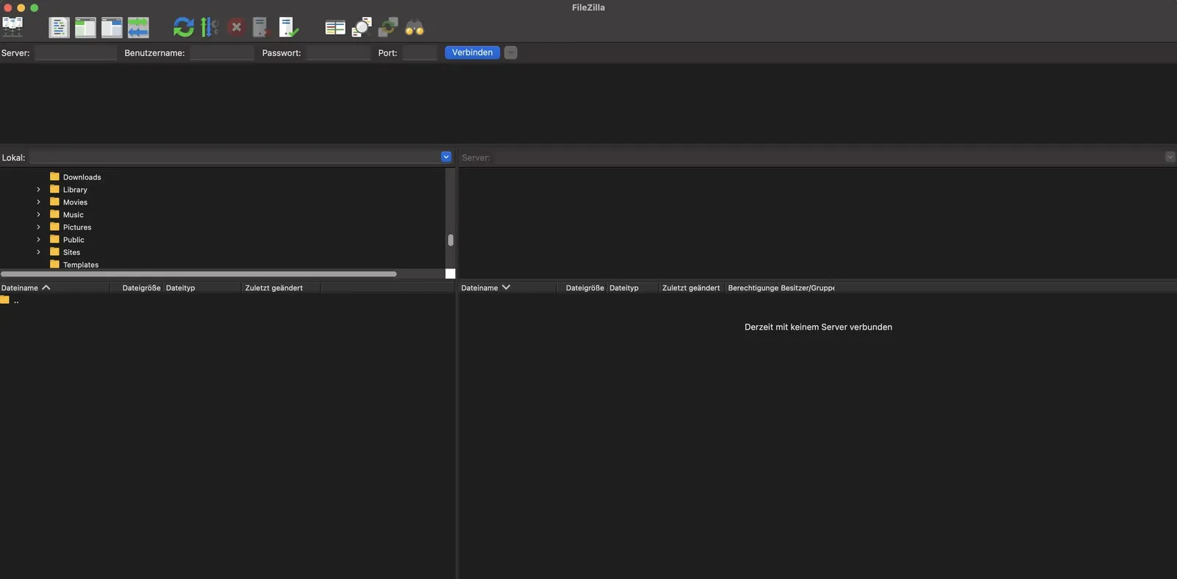Sort remote list by Besitzer/Gruppe column
This screenshot has height=579, width=1177.
808,288
